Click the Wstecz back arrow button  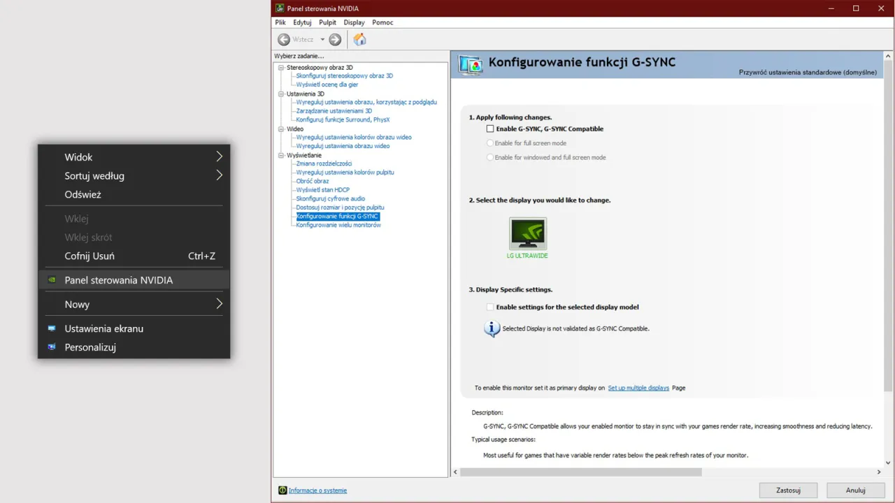tap(284, 39)
